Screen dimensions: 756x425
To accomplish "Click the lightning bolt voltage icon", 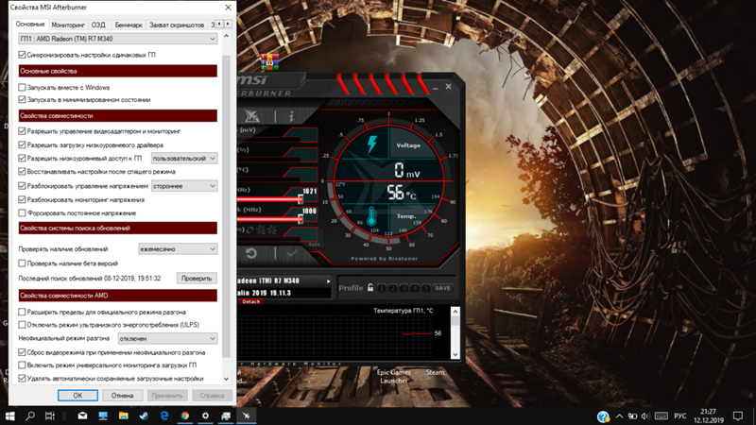I will (371, 144).
